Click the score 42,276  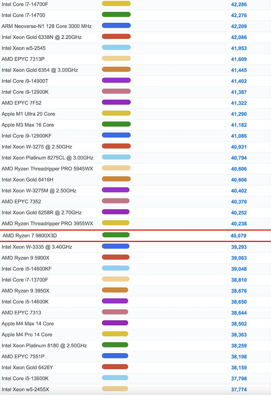tap(239, 16)
